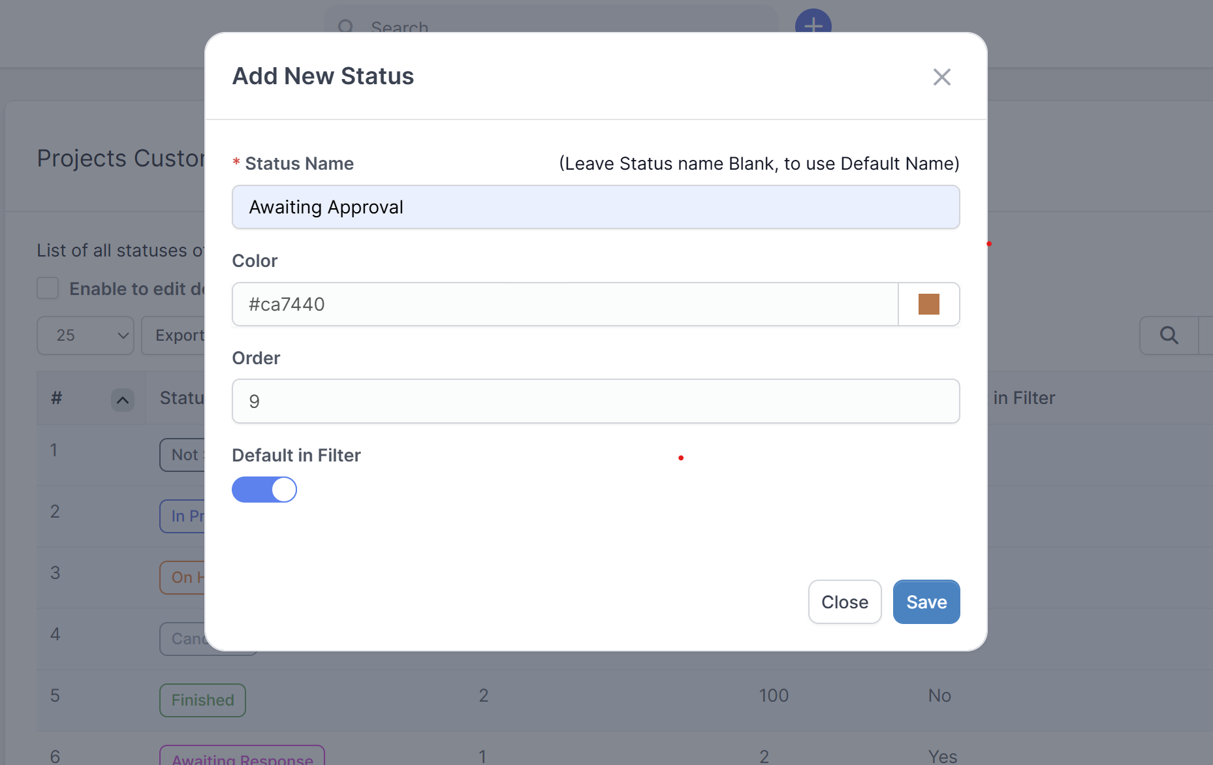This screenshot has height=765, width=1213.
Task: Select the Order input showing 9
Action: [x=595, y=401]
